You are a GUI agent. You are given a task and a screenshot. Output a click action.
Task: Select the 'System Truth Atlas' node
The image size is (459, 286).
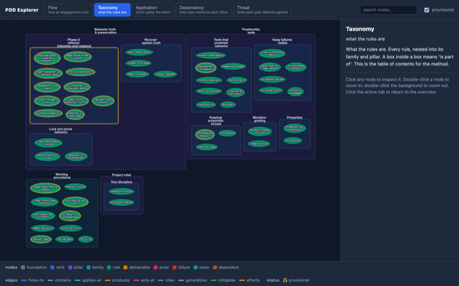click(138, 63)
